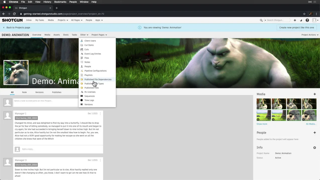
Task: Open Chrome Bookmarks menu
Action: (60, 2)
